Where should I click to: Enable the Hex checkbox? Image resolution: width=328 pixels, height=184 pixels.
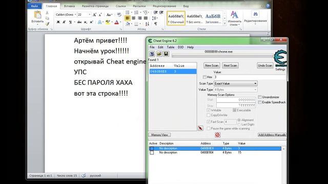[x=204, y=77]
